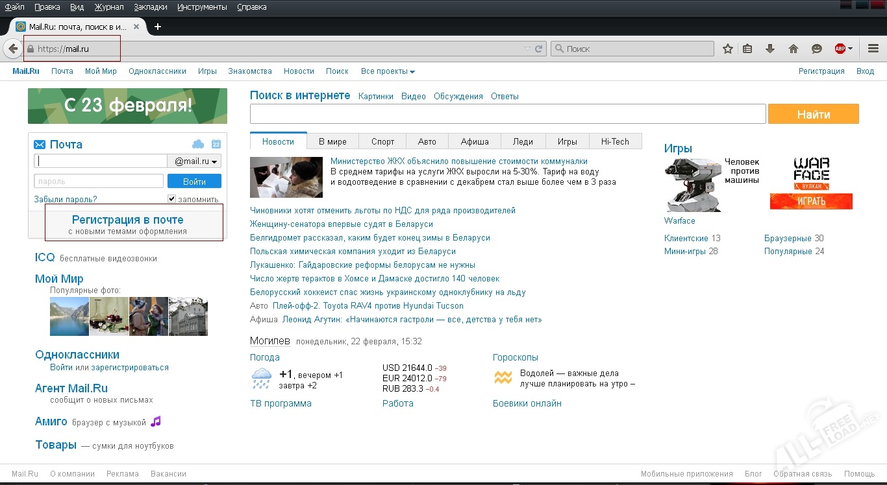The width and height of the screenshot is (887, 485).
Task: Open the Adblock Plus dropdown arrow
Action: coord(850,49)
